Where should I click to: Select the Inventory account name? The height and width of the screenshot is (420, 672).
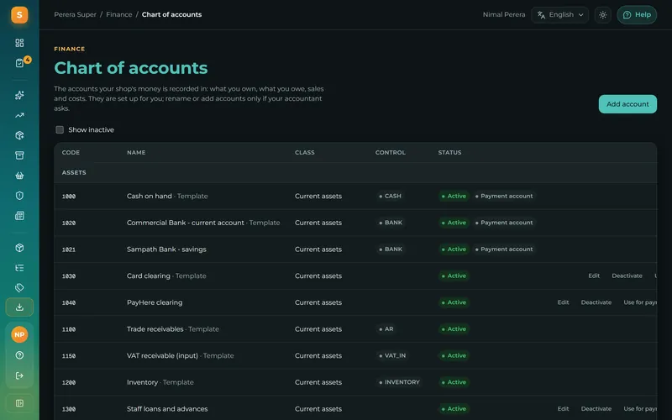pyautogui.click(x=142, y=382)
